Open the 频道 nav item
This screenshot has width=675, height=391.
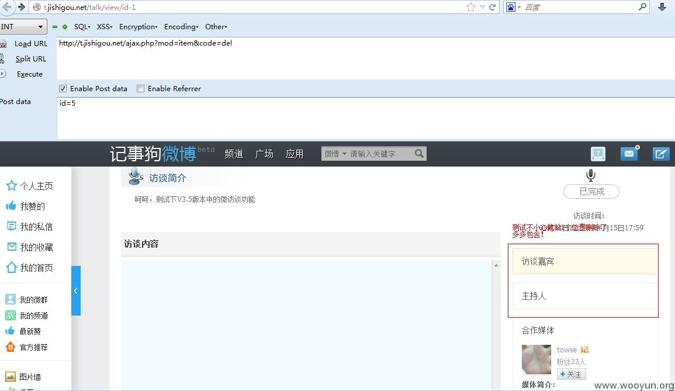click(234, 154)
